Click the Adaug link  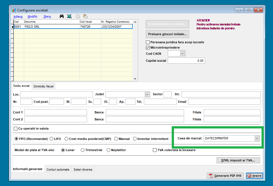pyautogui.click(x=18, y=16)
